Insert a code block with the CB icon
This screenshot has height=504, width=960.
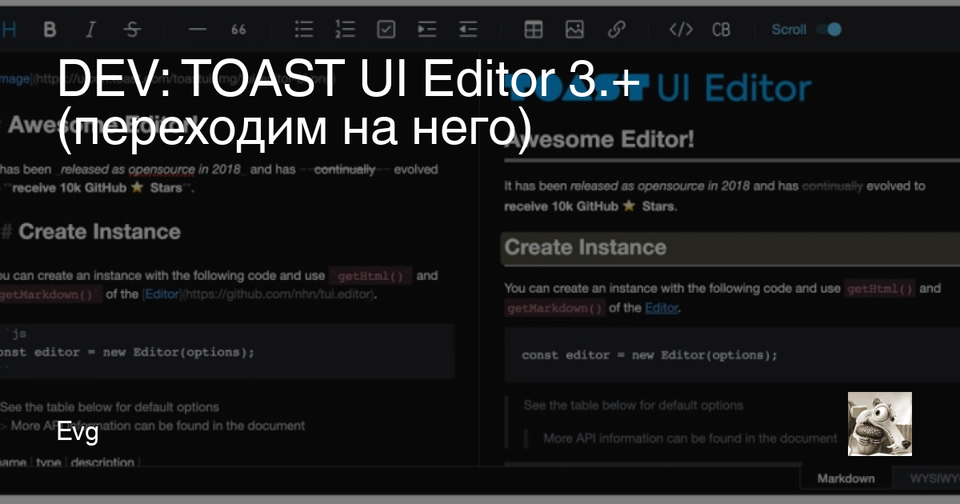[x=722, y=29]
